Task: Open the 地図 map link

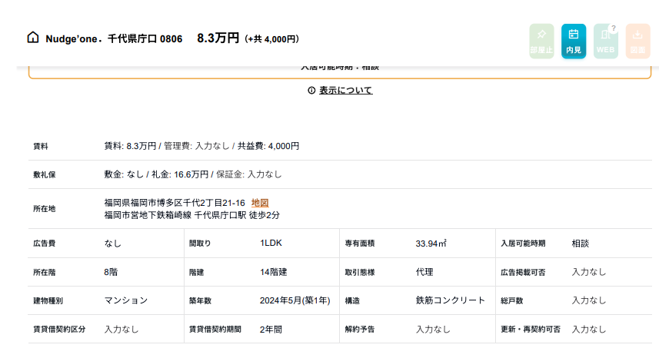Action: 260,203
